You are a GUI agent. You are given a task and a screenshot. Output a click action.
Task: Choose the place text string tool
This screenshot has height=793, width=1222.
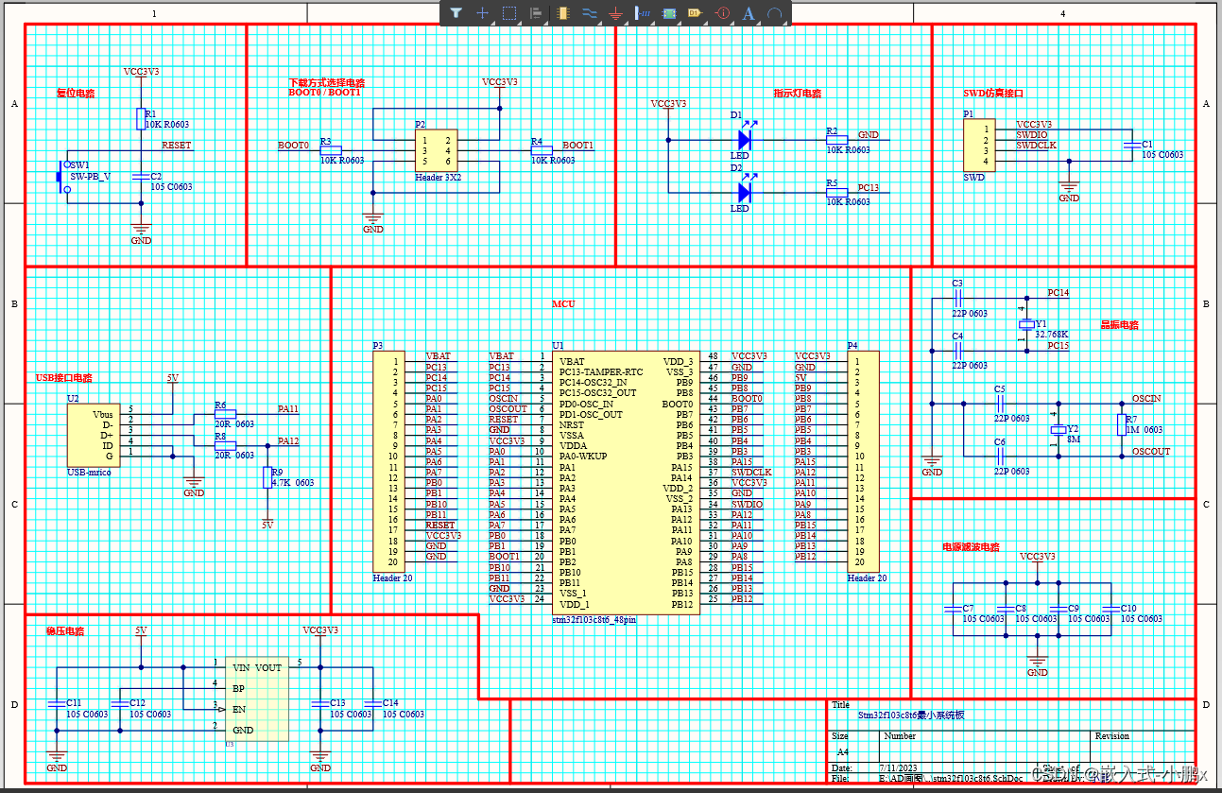(749, 13)
